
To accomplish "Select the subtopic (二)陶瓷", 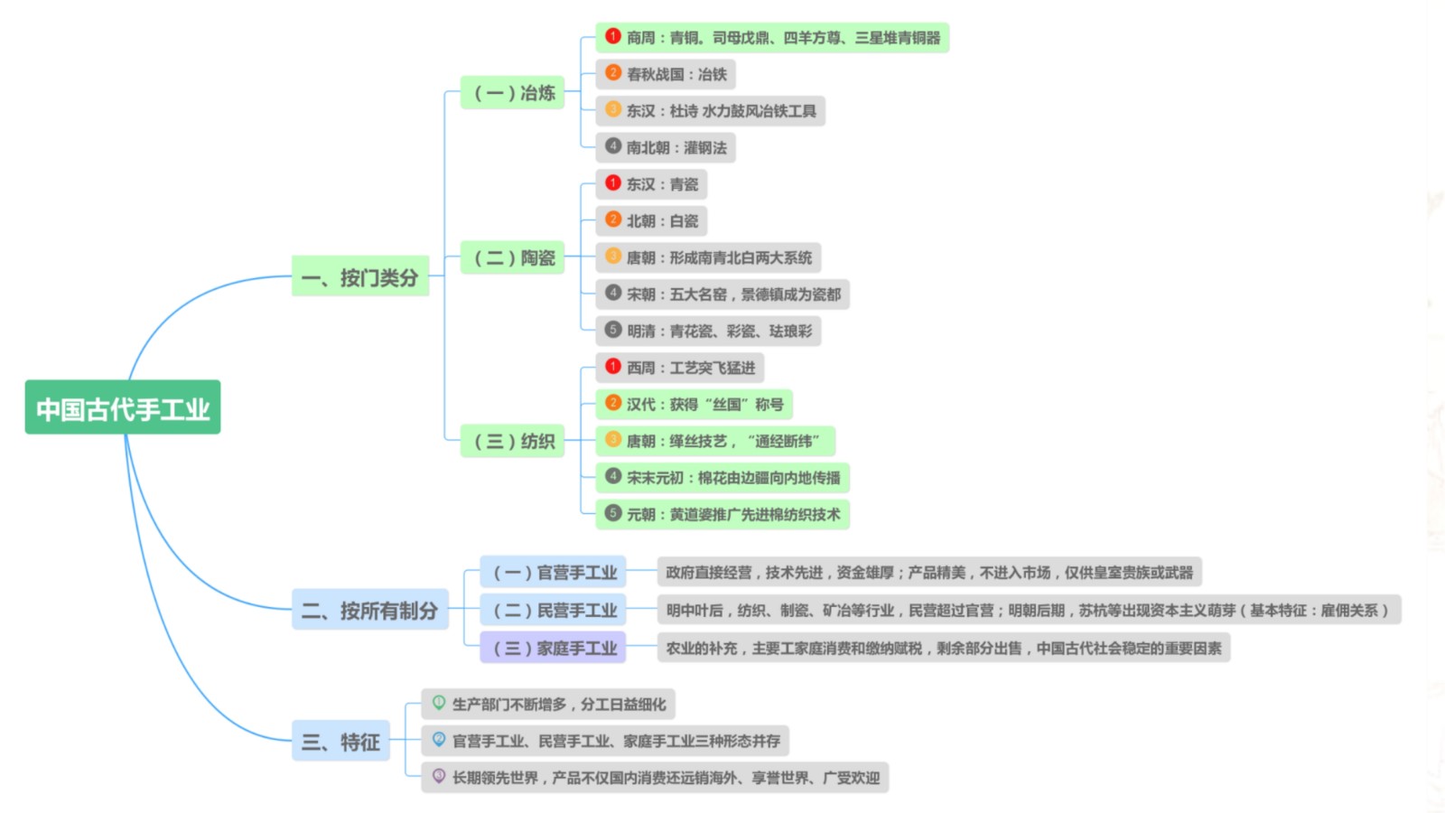I will point(513,257).
